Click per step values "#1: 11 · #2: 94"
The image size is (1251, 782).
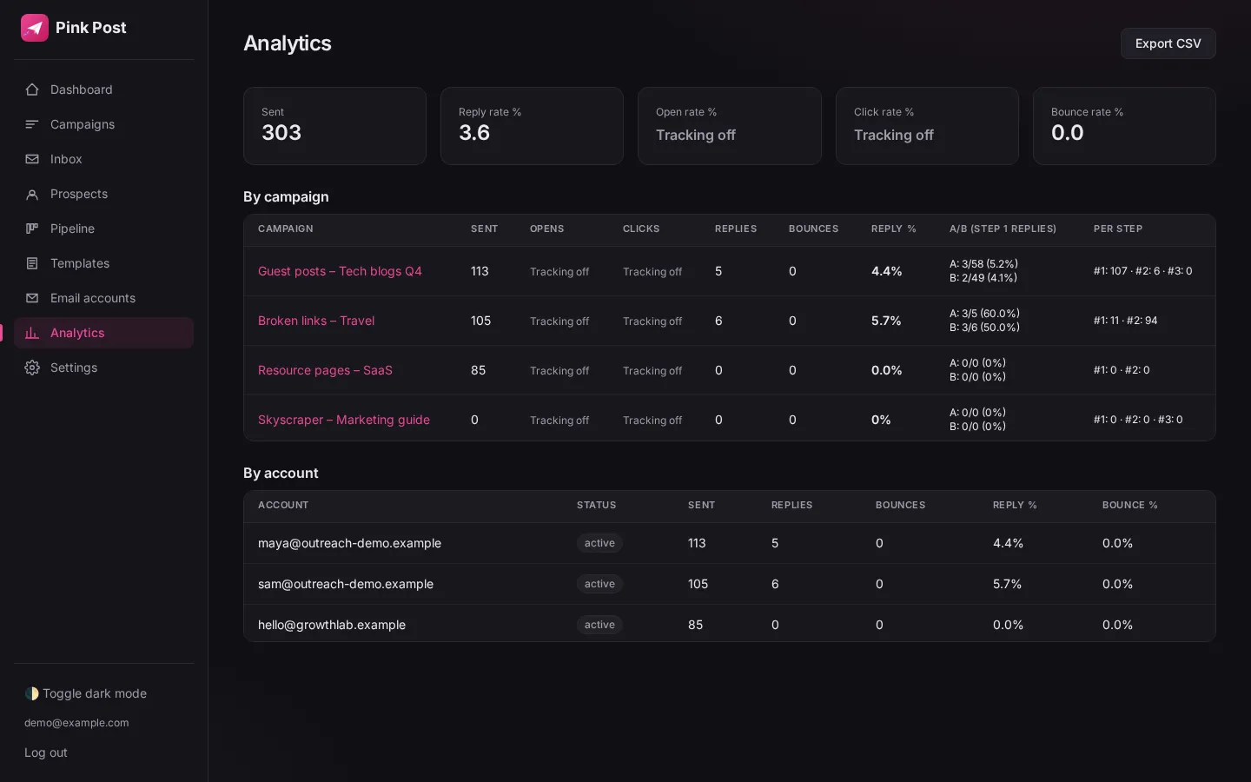point(1125,321)
